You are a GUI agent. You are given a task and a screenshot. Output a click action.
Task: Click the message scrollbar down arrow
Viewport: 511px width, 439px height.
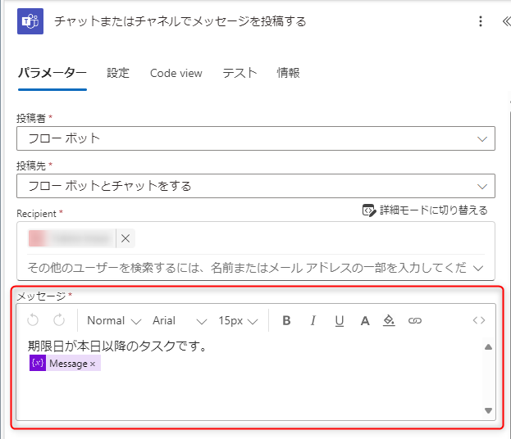point(488,410)
